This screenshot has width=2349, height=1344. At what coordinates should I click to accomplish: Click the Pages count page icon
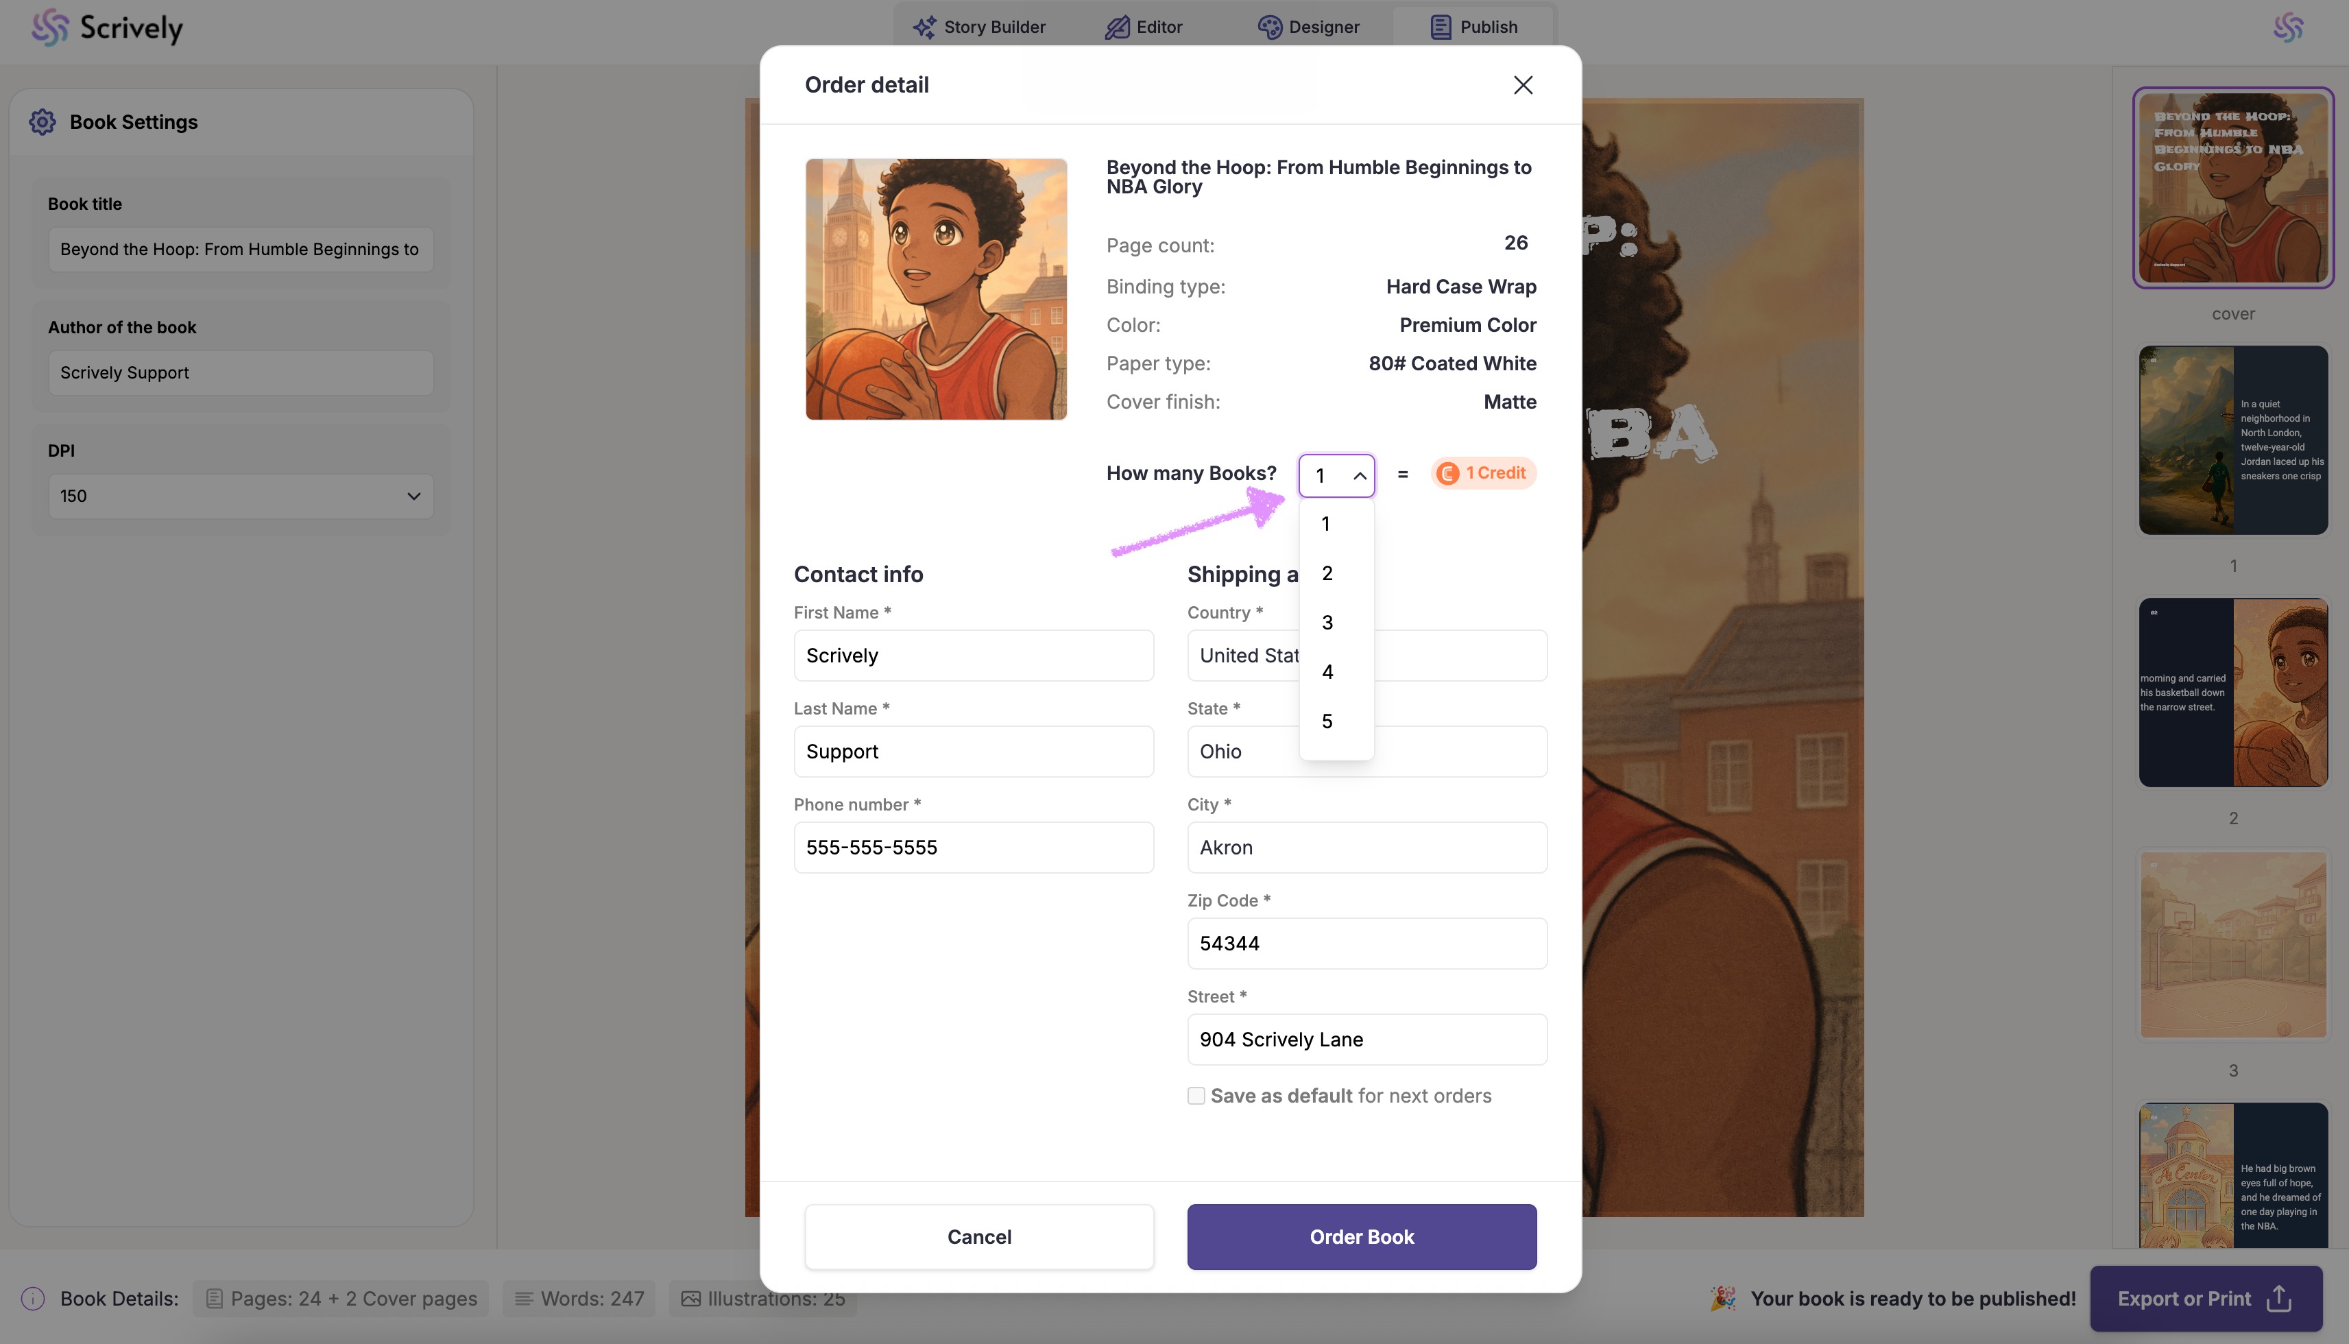pos(214,1299)
